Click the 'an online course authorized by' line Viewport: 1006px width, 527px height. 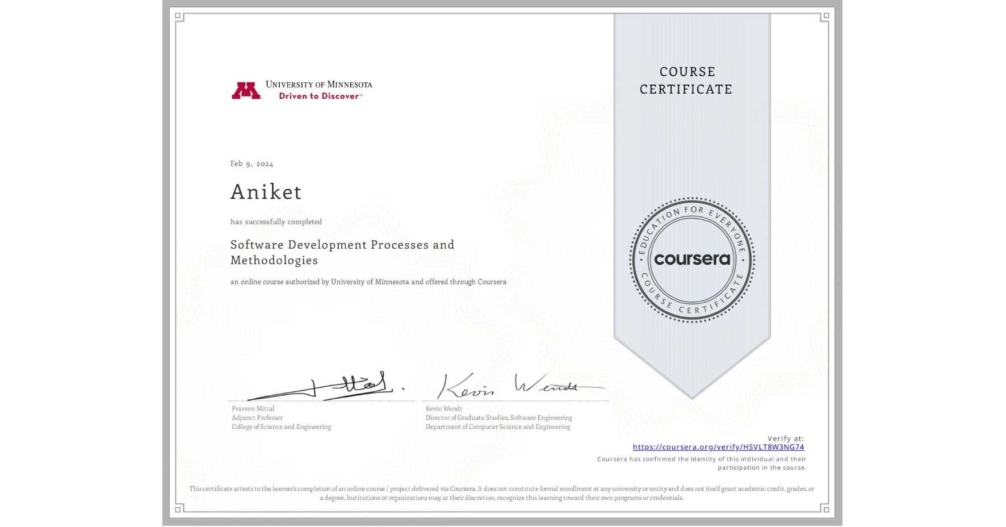click(x=368, y=282)
